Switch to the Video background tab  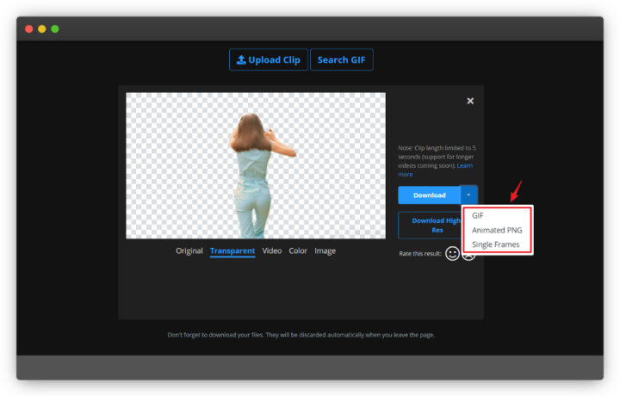click(272, 251)
